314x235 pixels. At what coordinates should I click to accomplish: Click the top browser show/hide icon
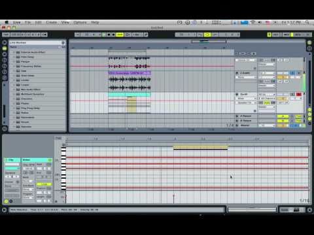coord(5,42)
